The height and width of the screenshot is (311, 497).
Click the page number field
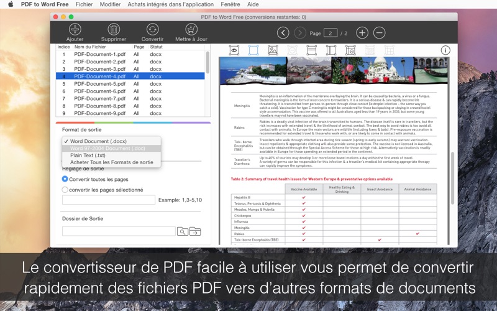coord(331,33)
